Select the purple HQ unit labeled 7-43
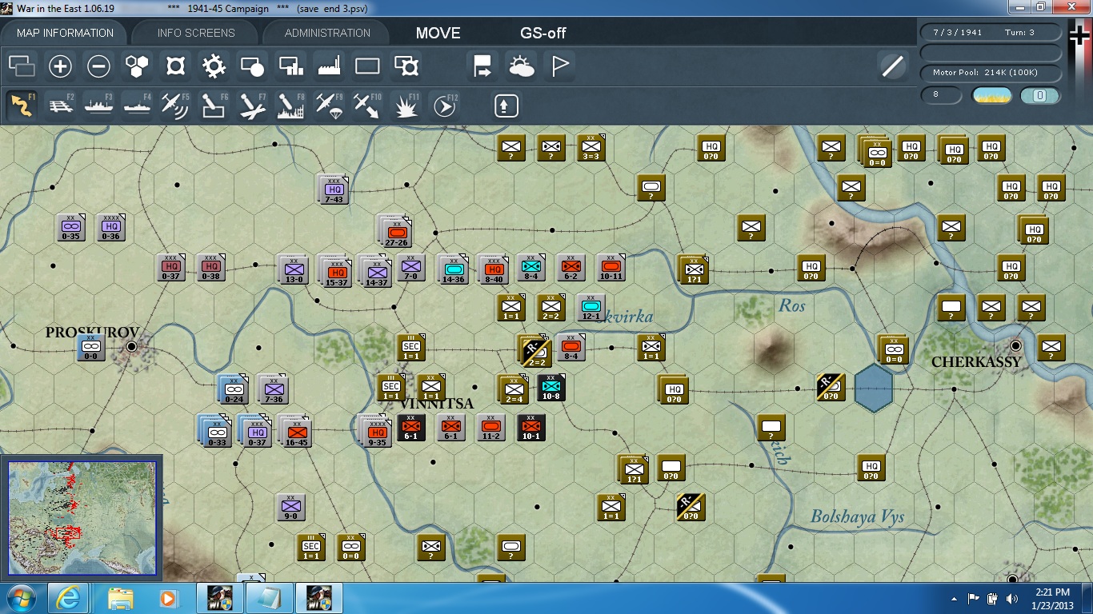This screenshot has width=1093, height=614. pos(333,189)
